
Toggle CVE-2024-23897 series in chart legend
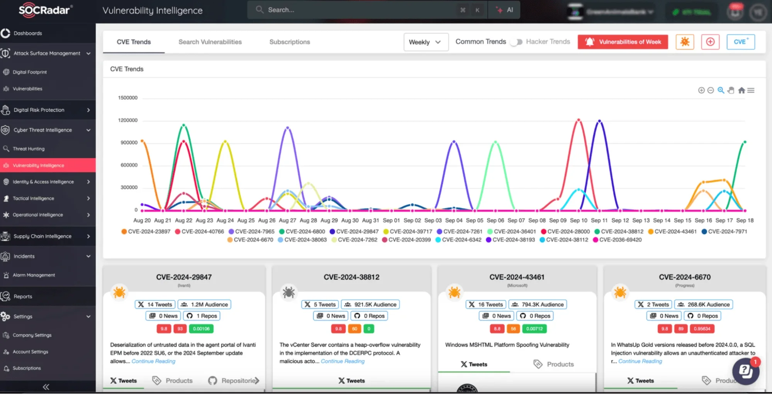(x=146, y=231)
